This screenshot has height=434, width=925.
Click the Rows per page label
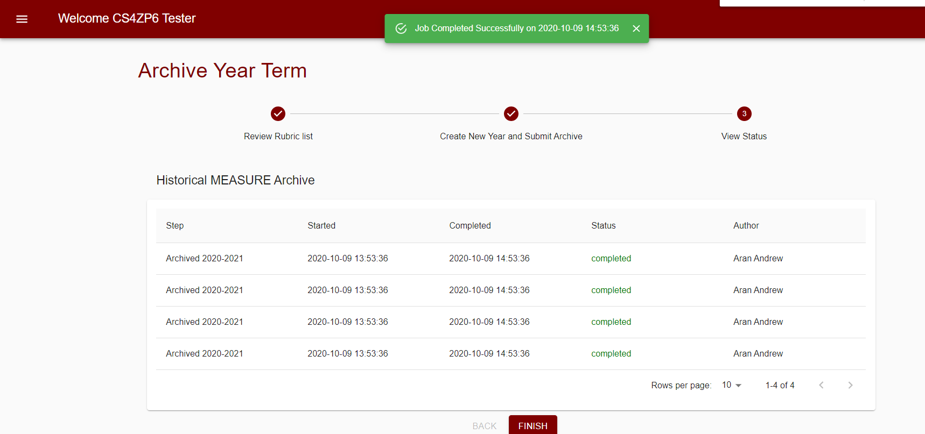681,386
